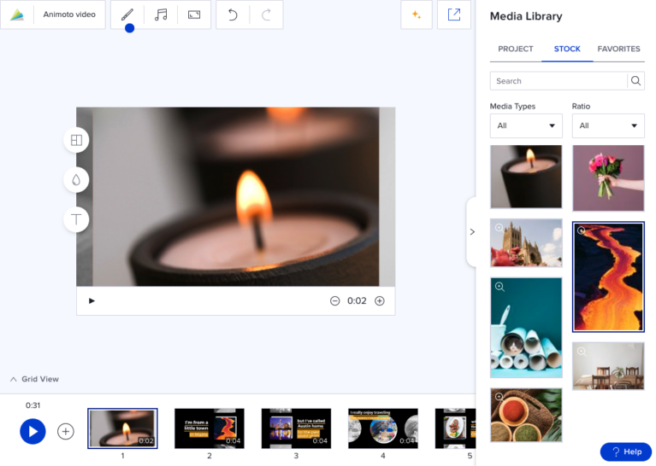
Task: Zoom preview on dining table image
Action: click(582, 352)
